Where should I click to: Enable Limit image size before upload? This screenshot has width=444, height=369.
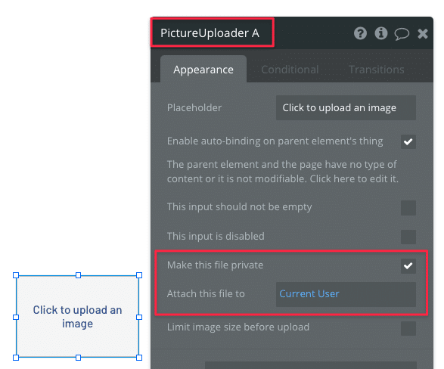408,328
